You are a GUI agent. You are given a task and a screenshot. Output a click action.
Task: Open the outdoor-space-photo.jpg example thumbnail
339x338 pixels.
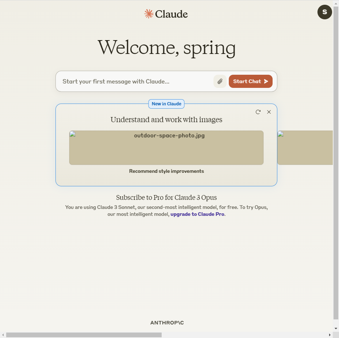pos(166,148)
